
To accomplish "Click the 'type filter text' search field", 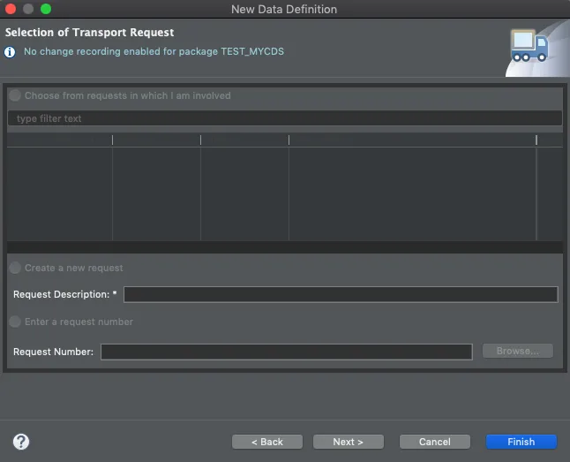I will pyautogui.click(x=284, y=118).
